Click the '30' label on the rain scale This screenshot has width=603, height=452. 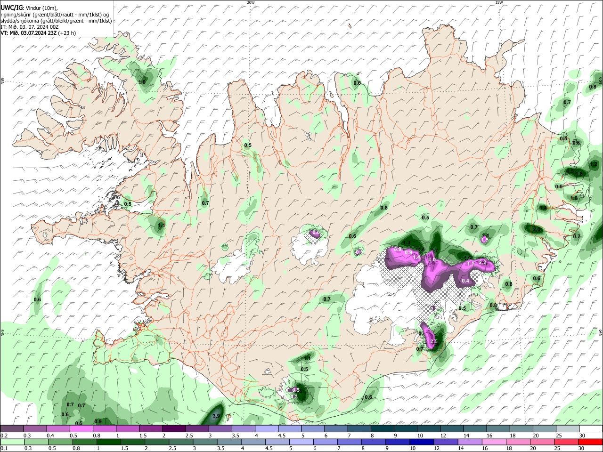pos(581,448)
